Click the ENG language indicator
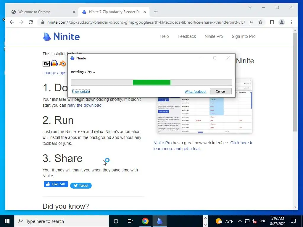This screenshot has width=303, height=227. pyautogui.click(x=263, y=221)
